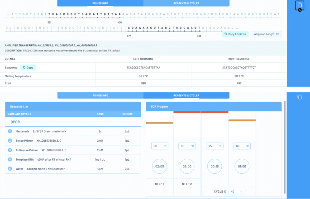The height and width of the screenshot is (199, 310).
Task: Click the copy icon beside the lower panel
Action: [x=299, y=97]
